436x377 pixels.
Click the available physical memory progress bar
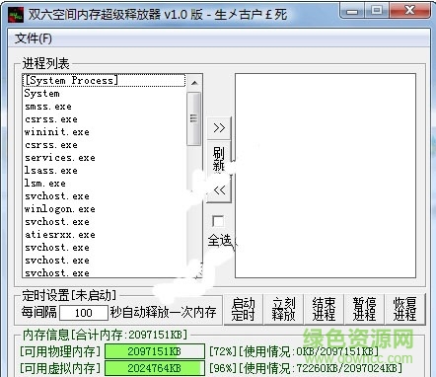click(x=155, y=351)
